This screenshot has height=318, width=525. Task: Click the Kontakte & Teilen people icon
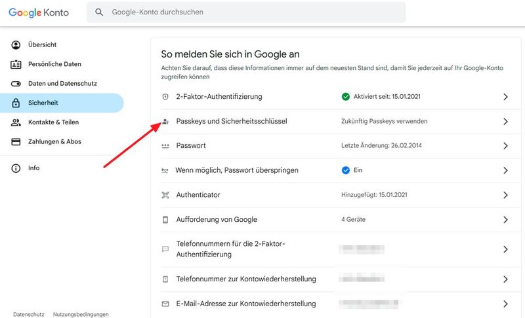(x=16, y=122)
